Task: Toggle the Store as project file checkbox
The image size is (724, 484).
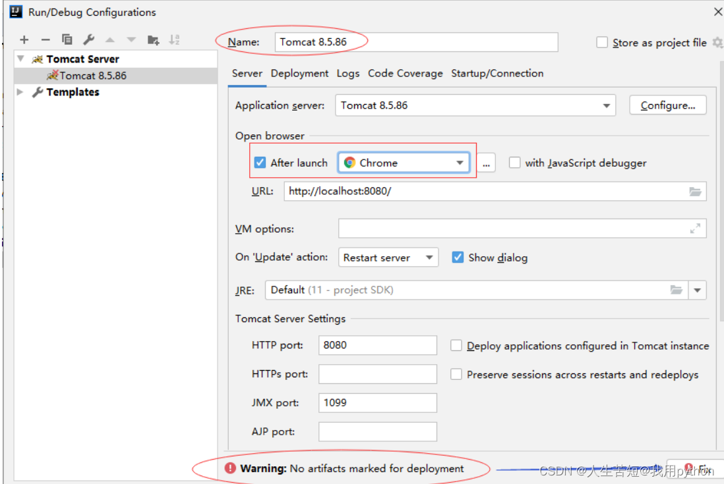Action: click(602, 42)
